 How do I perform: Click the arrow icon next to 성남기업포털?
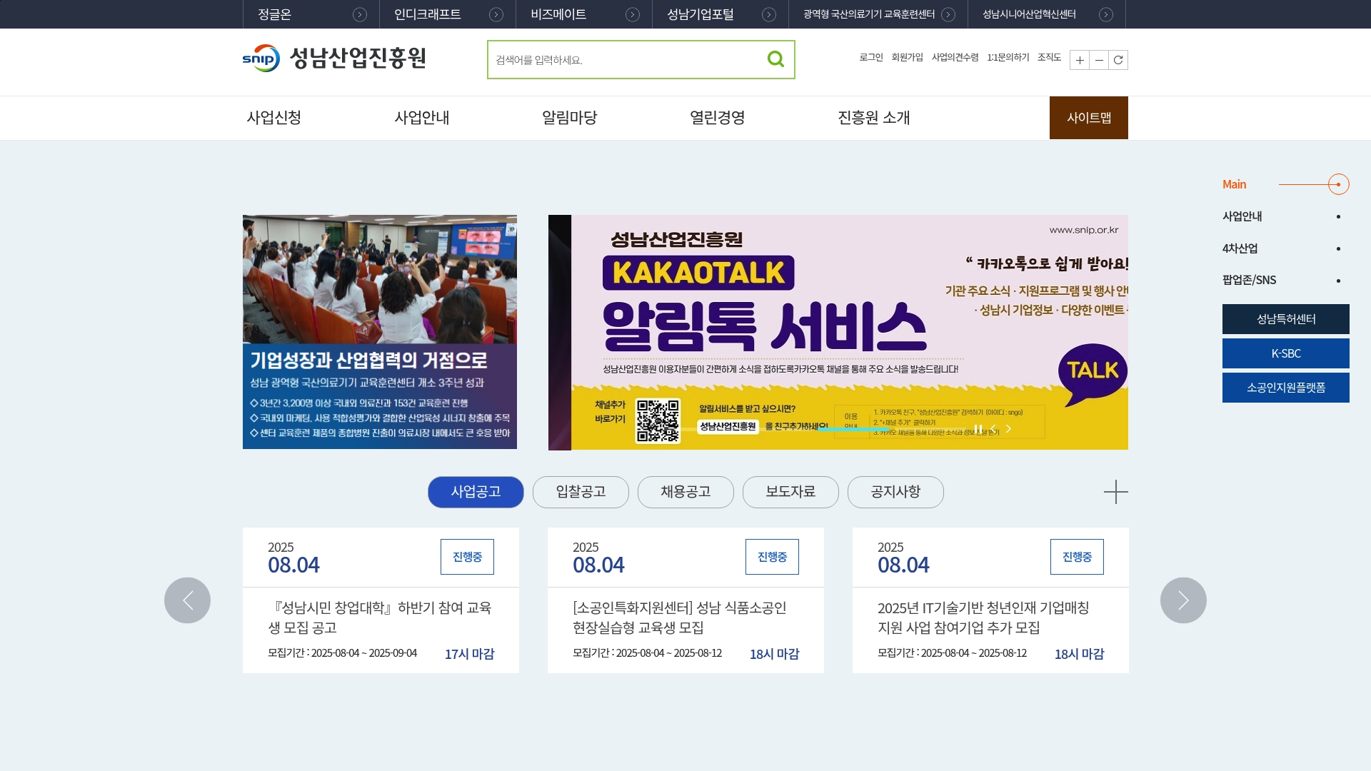coord(769,14)
